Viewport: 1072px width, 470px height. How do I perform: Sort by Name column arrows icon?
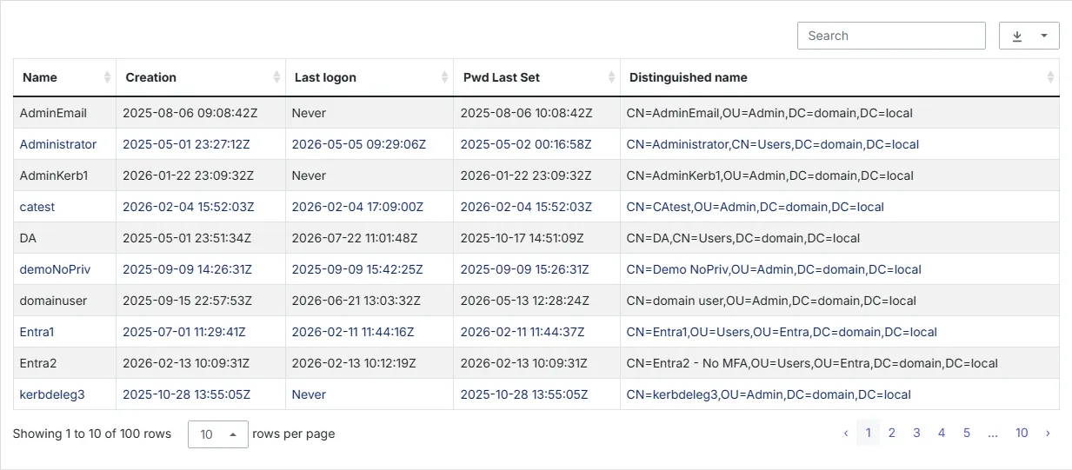pyautogui.click(x=108, y=77)
